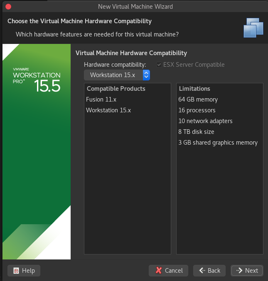Click the Next button
Image resolution: width=268 pixels, height=281 pixels.
pyautogui.click(x=247, y=270)
